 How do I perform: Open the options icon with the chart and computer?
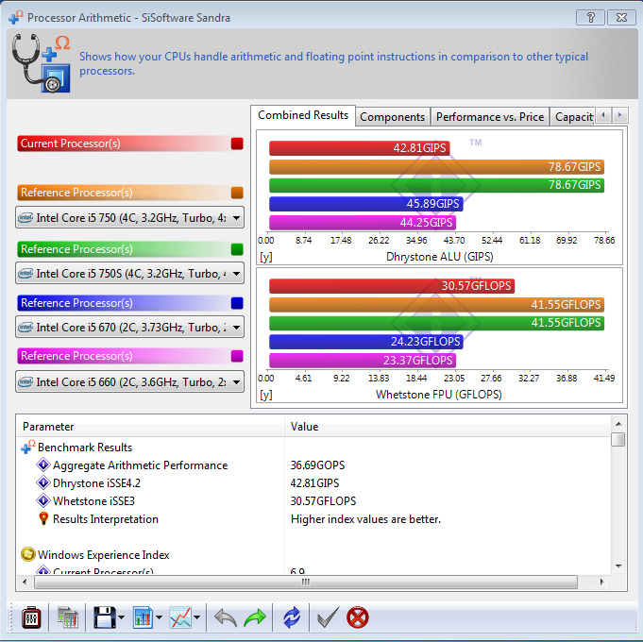click(67, 617)
